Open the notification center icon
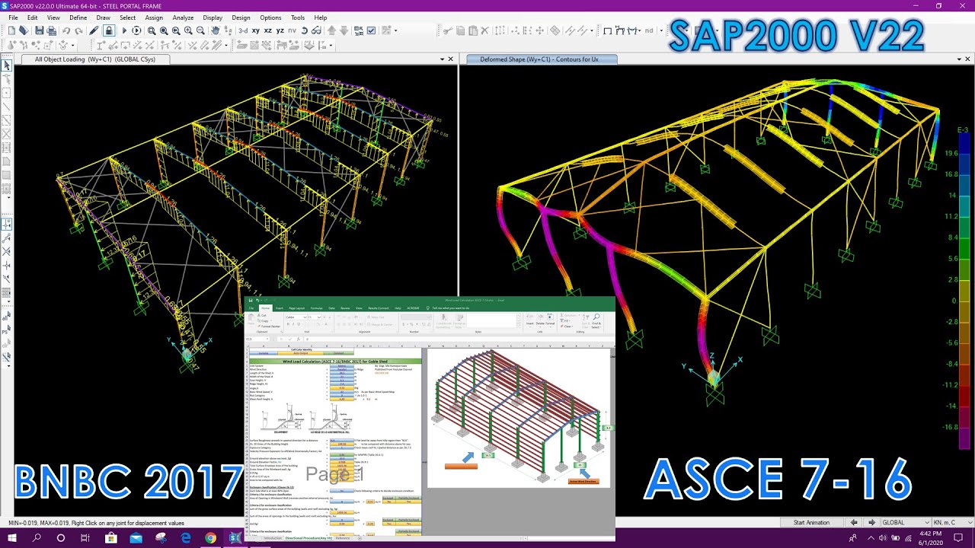975x548 pixels. 959,538
